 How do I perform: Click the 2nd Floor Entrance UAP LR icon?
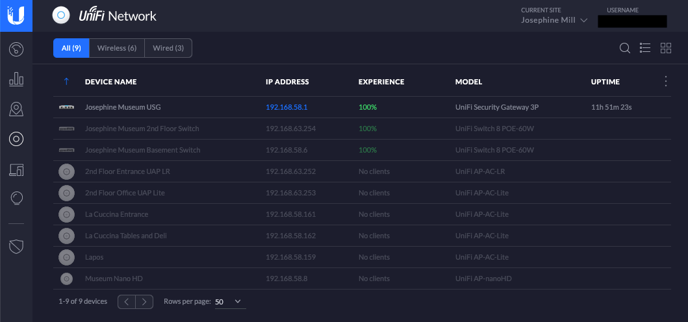tap(67, 171)
